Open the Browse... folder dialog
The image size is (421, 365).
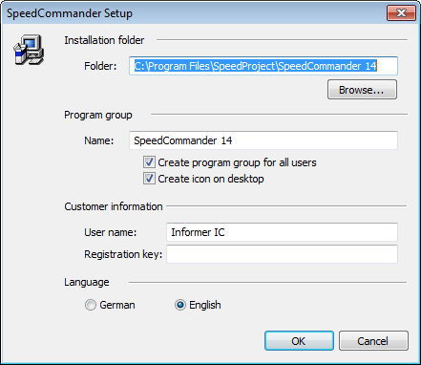tap(362, 90)
